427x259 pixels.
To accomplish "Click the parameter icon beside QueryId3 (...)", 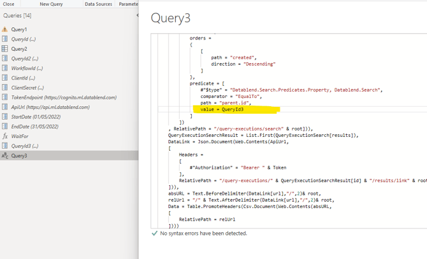I will tap(4, 146).
